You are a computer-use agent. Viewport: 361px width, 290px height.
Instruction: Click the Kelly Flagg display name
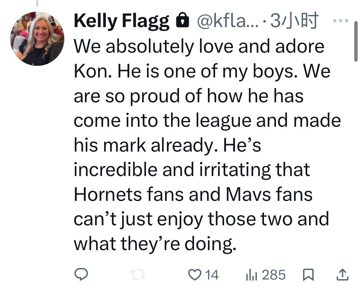pyautogui.click(x=121, y=21)
